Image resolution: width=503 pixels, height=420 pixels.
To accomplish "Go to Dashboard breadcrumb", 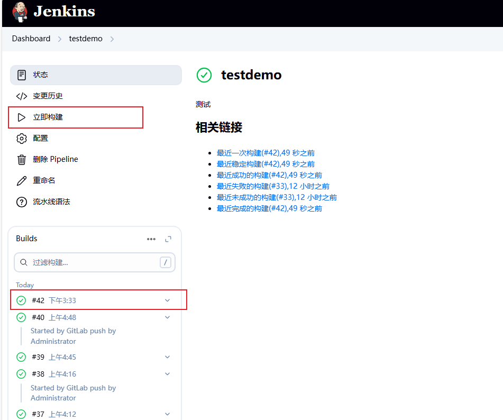I will tap(31, 39).
